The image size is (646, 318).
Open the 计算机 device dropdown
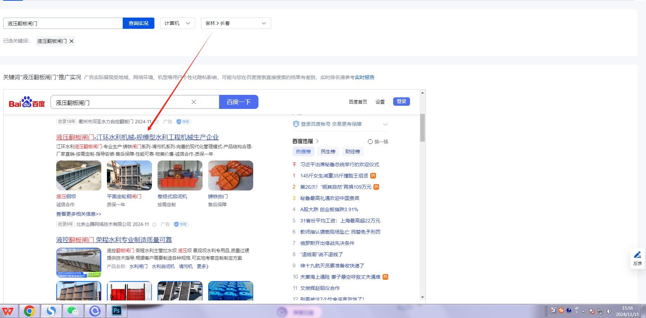coord(177,23)
